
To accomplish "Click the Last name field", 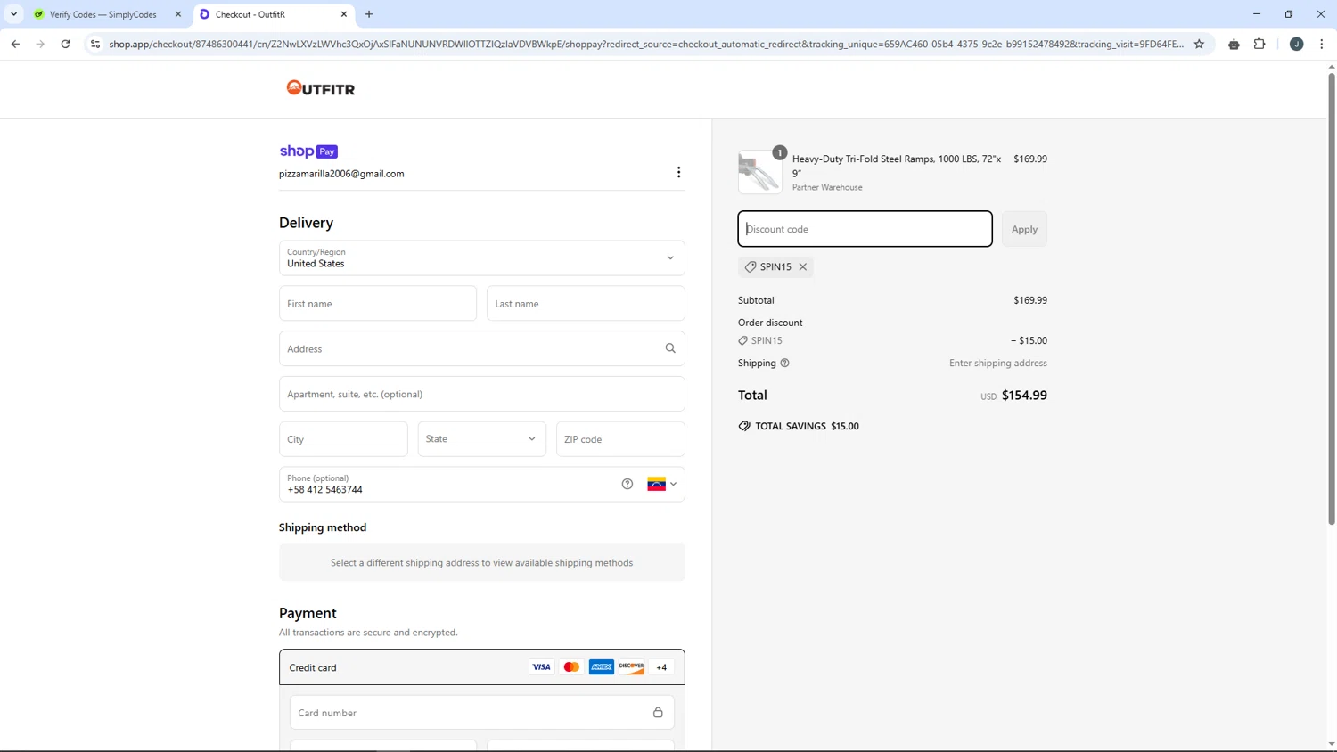I will [x=586, y=303].
